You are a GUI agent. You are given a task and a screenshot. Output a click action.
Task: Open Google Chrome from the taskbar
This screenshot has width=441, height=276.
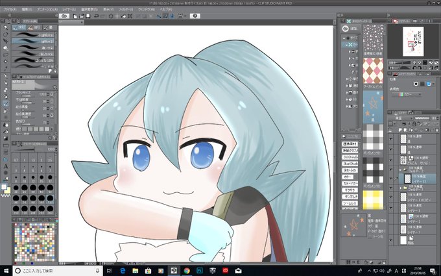pyautogui.click(x=187, y=271)
